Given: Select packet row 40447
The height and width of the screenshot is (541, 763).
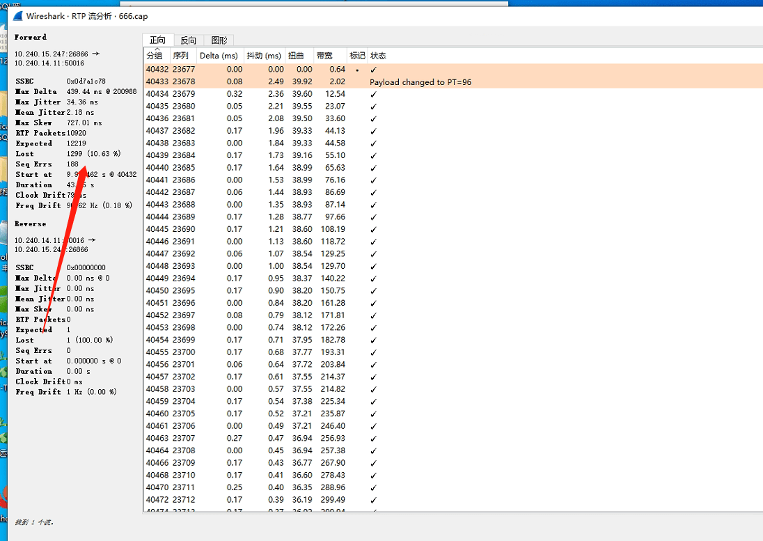Looking at the screenshot, I should 453,253.
